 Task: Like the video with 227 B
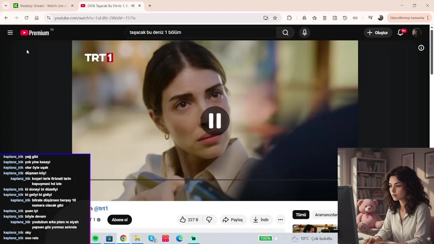189,220
